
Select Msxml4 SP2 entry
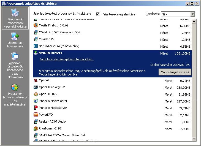[x=112, y=39]
